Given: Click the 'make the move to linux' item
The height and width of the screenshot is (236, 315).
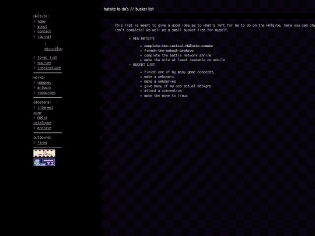Looking at the screenshot, I should coord(166,96).
